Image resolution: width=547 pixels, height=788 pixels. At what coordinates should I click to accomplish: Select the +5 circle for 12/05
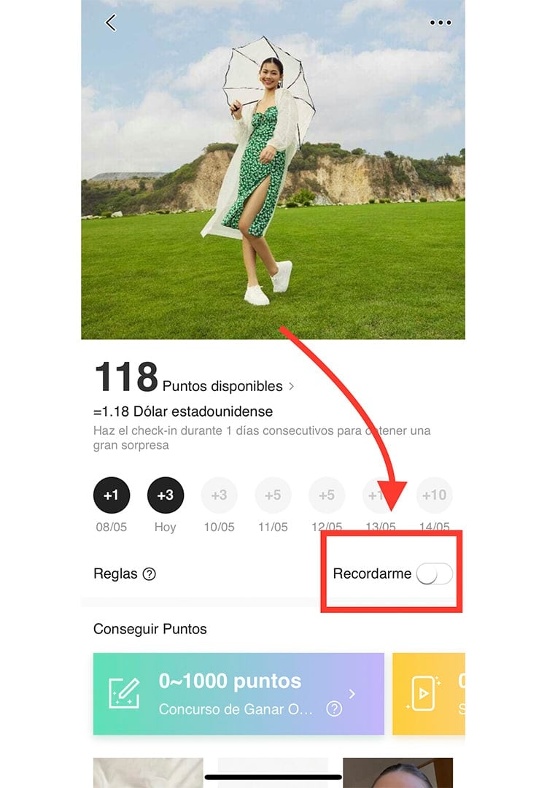327,495
